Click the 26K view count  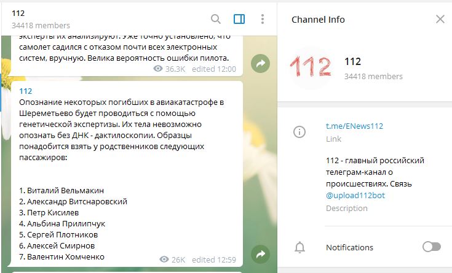tap(172, 260)
